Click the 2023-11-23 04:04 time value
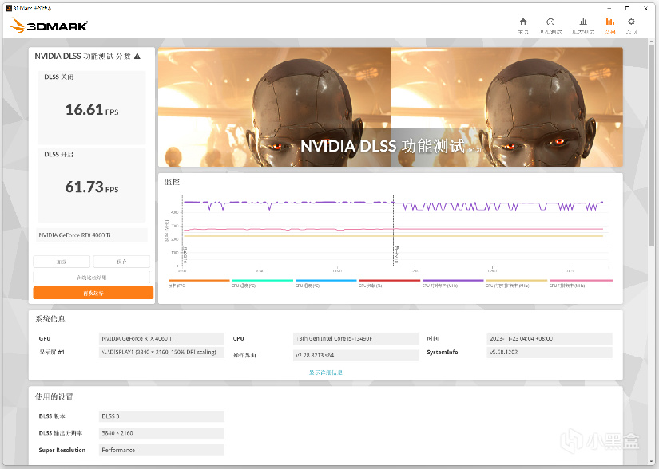 (550, 338)
